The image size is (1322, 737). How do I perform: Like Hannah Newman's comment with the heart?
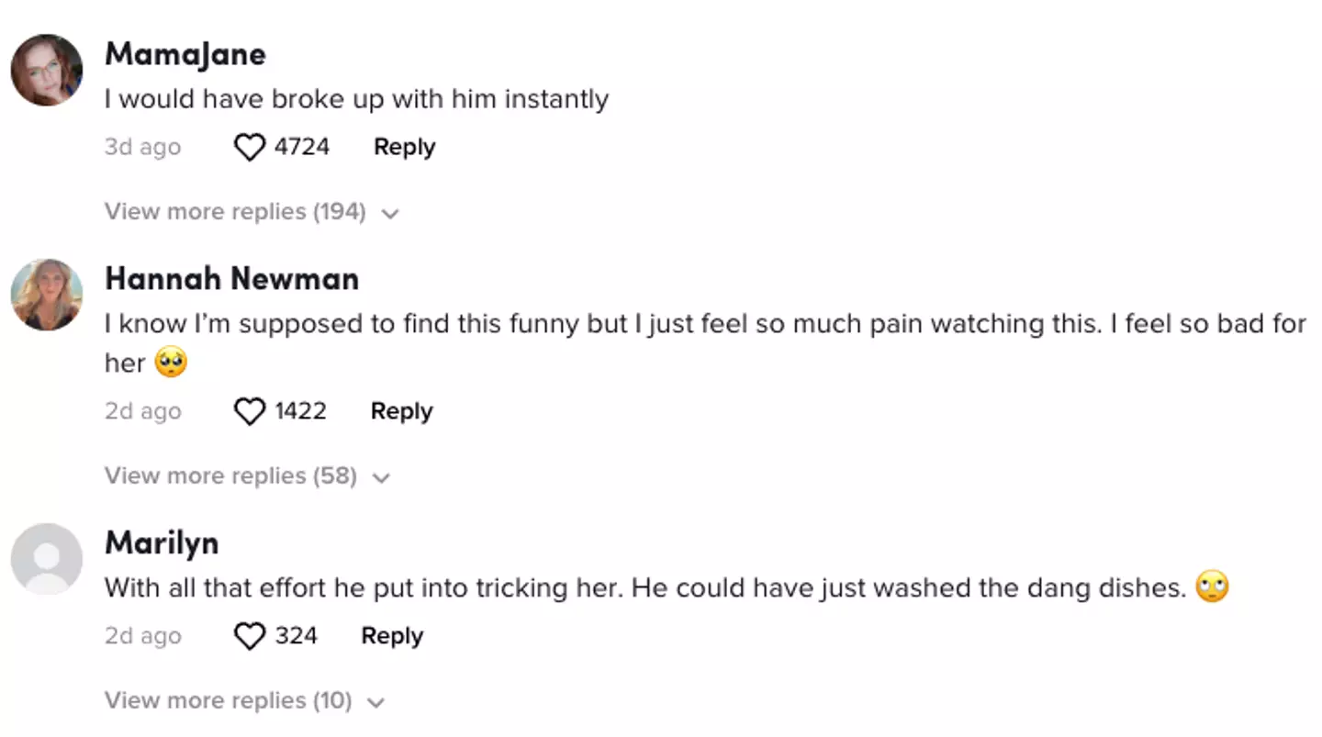pos(249,412)
